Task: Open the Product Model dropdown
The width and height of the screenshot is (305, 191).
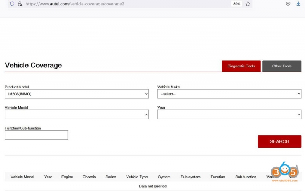Action: tap(77, 94)
